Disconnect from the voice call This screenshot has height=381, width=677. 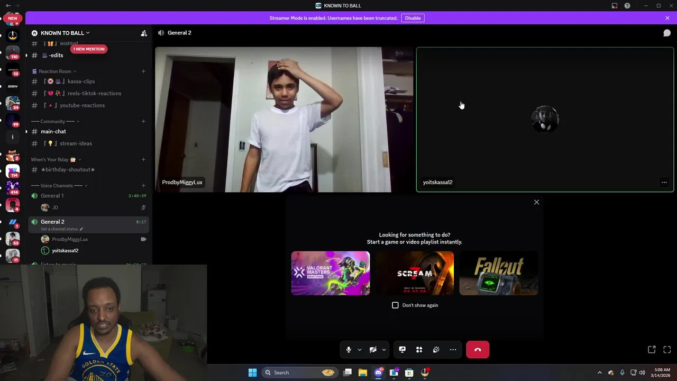click(x=478, y=350)
